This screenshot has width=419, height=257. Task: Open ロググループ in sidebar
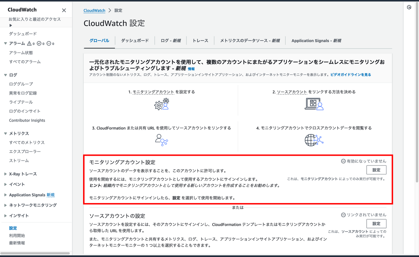pos(21,84)
